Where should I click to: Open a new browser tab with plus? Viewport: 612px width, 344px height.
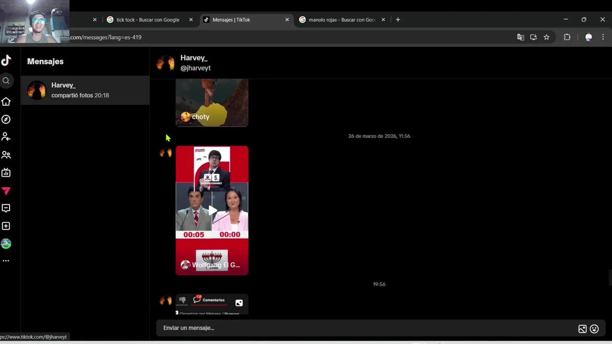398,20
